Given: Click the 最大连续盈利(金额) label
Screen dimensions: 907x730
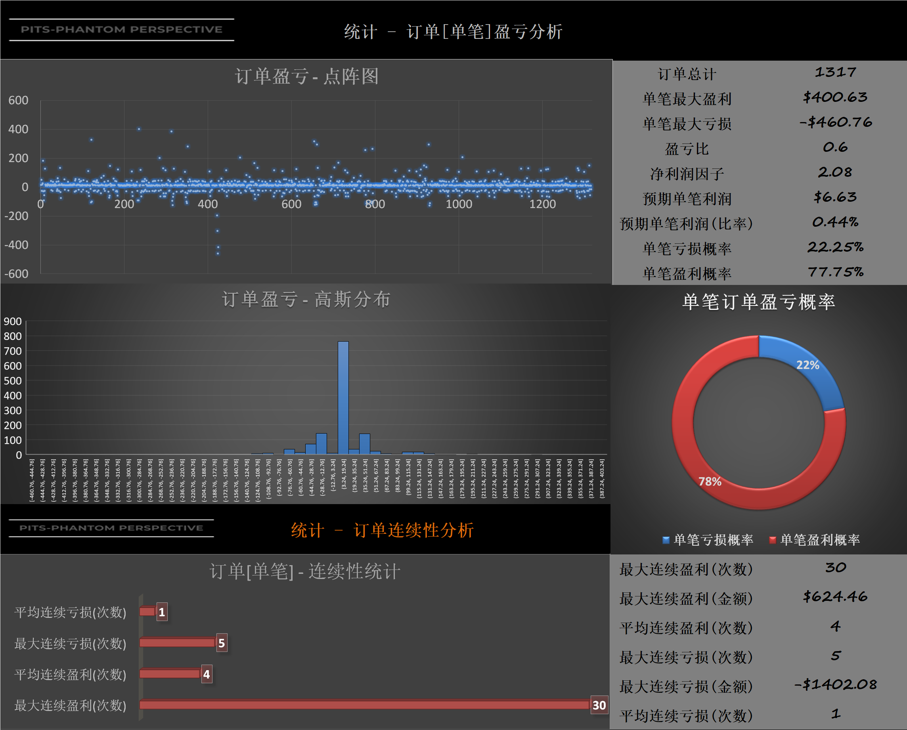Looking at the screenshot, I should pyautogui.click(x=686, y=599).
